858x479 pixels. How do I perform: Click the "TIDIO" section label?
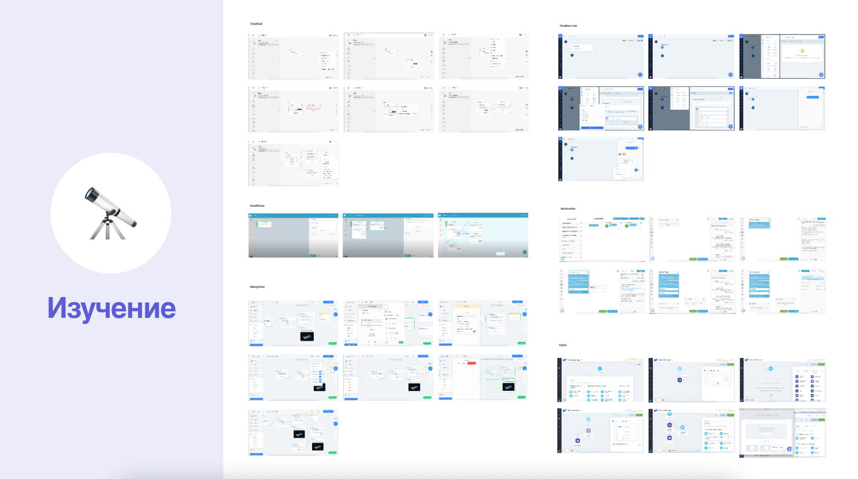[x=563, y=345]
